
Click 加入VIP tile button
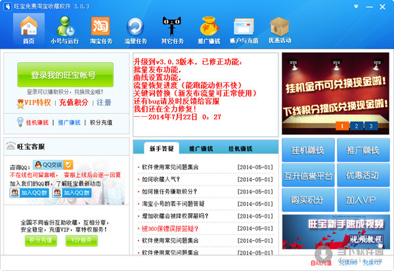[363, 199]
